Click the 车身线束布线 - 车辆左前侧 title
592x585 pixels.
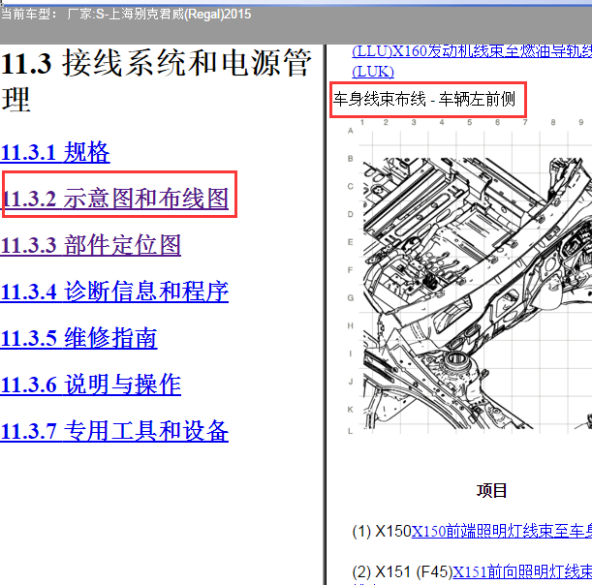pyautogui.click(x=424, y=99)
